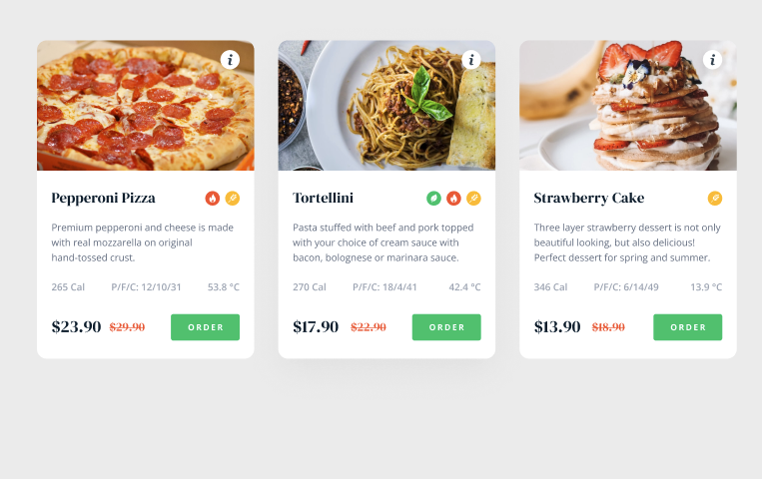
Task: Click the yellow wheat badge on Tortellini
Action: [x=473, y=198]
